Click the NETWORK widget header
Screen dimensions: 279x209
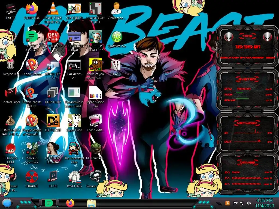click(247, 123)
